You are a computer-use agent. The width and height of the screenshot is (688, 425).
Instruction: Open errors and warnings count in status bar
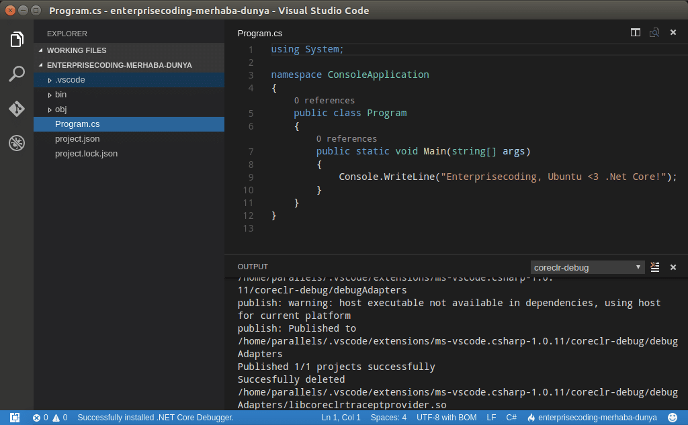pyautogui.click(x=50, y=418)
